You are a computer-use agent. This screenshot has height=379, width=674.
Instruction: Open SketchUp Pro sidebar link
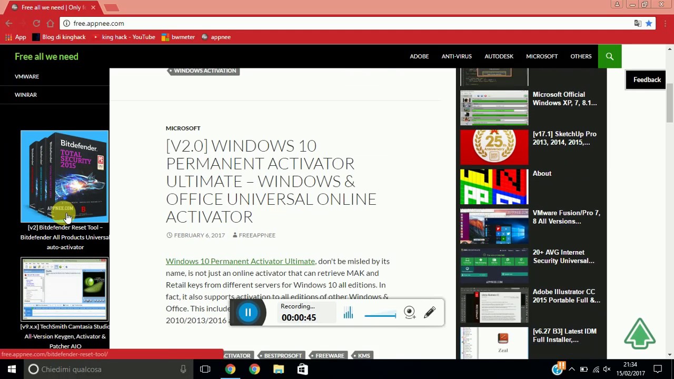564,138
